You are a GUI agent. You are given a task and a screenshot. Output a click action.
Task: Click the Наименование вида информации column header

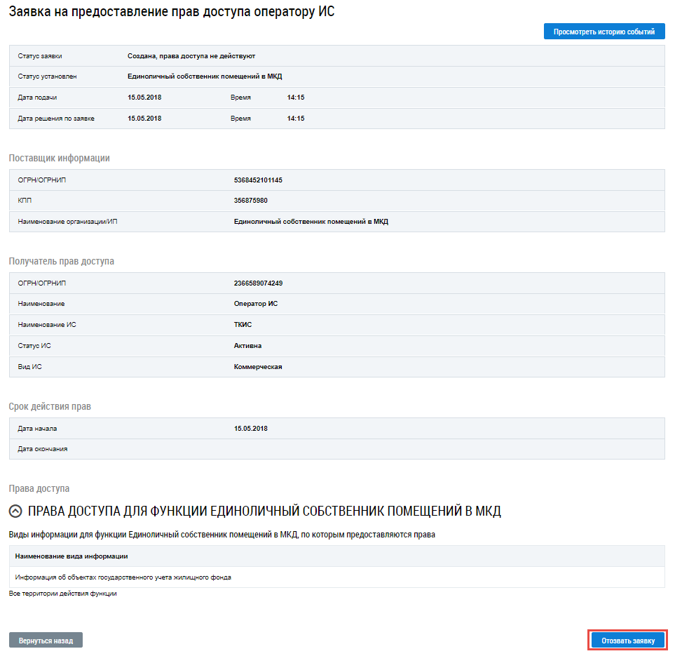point(71,556)
